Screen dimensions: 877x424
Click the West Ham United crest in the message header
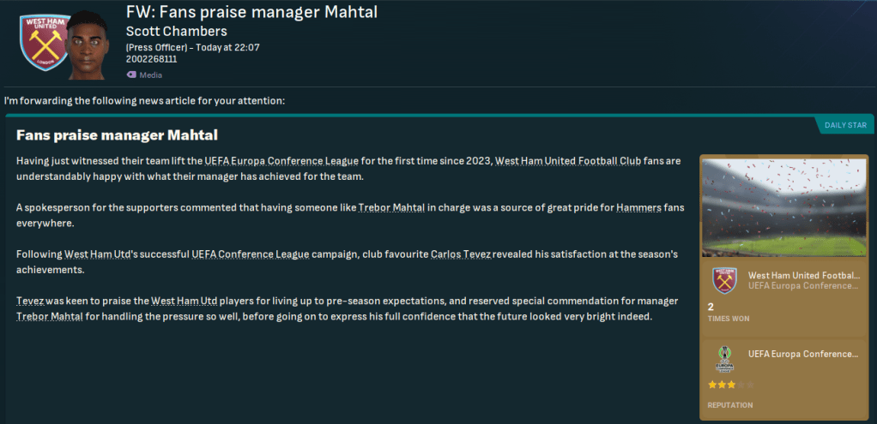39,42
